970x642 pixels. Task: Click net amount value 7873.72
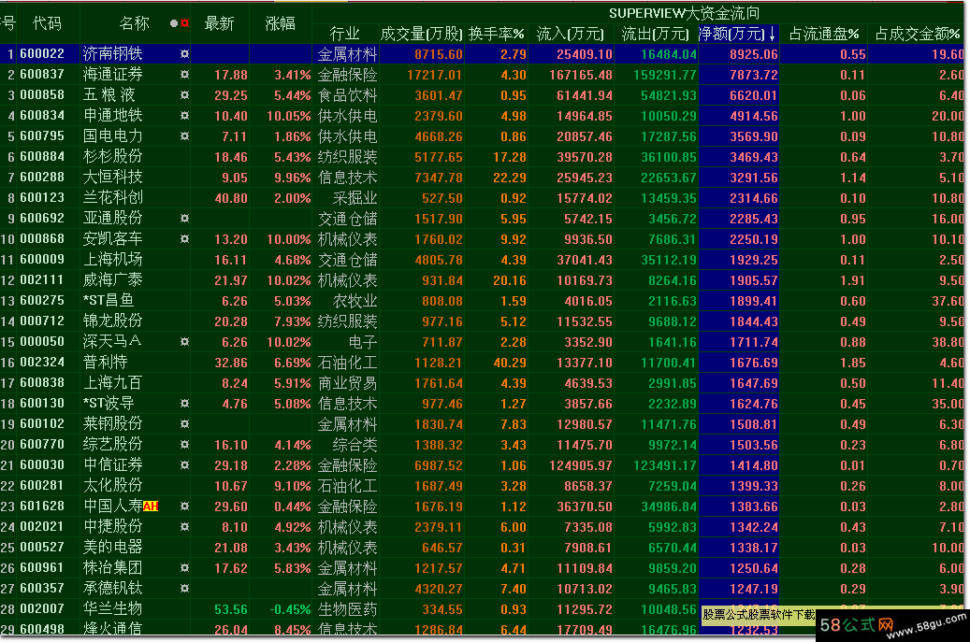pos(754,75)
